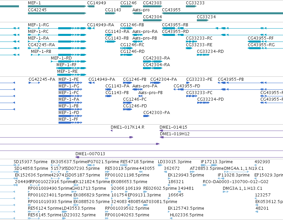The height and width of the screenshot is (220, 283).
Task: Click the DME1-014I15 clone label
Action: tap(173, 127)
